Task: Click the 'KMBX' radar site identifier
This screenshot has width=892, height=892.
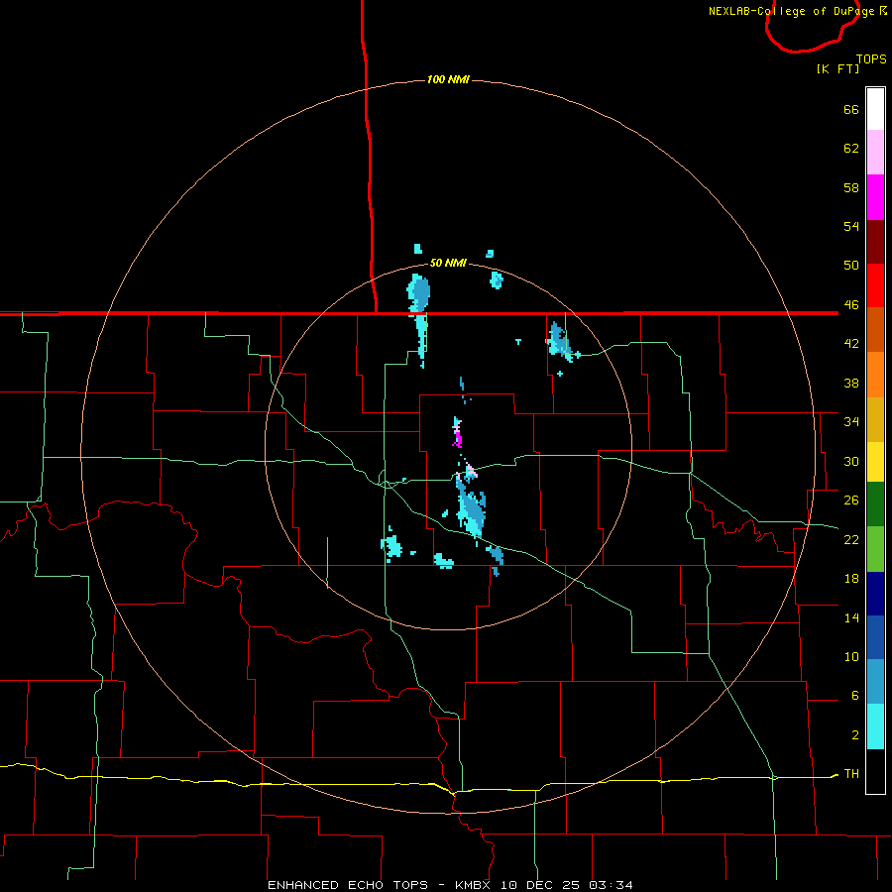Action: click(x=472, y=885)
